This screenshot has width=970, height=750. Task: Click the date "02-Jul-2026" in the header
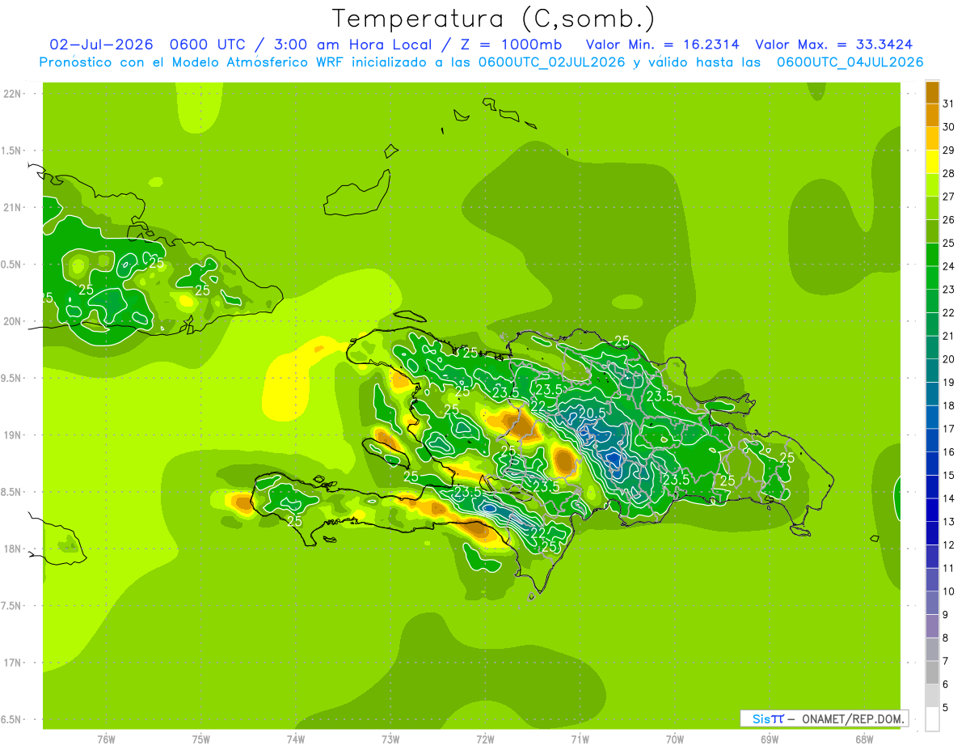(101, 44)
